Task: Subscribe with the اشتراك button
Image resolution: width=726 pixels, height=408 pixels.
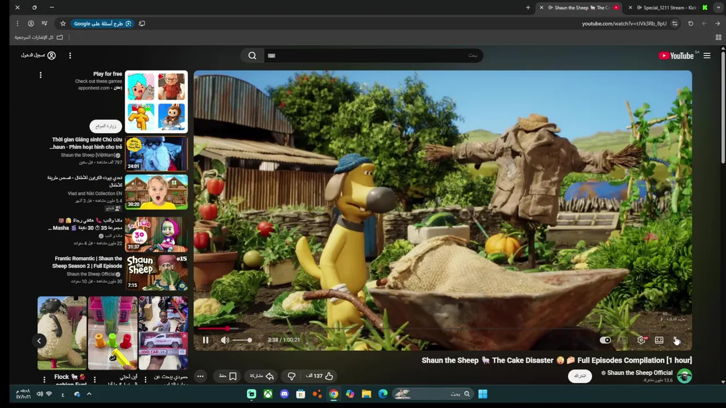Action: pos(580,376)
